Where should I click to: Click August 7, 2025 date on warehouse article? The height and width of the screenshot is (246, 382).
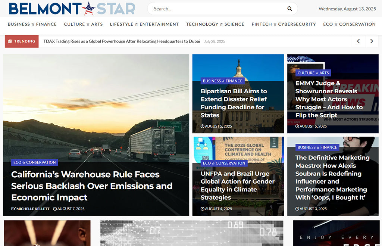pos(69,209)
